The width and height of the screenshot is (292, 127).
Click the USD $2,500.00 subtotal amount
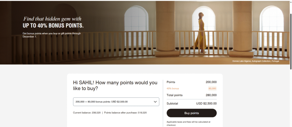click(206, 104)
